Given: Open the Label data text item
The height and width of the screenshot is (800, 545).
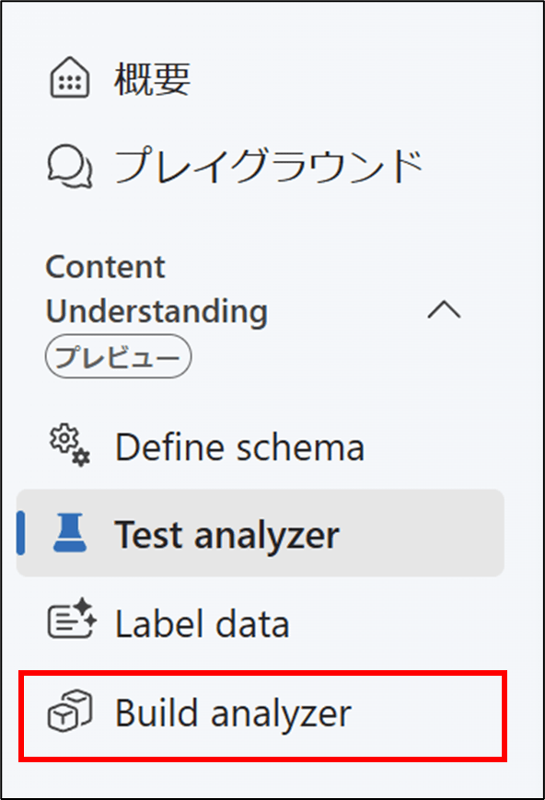Looking at the screenshot, I should point(203,623).
